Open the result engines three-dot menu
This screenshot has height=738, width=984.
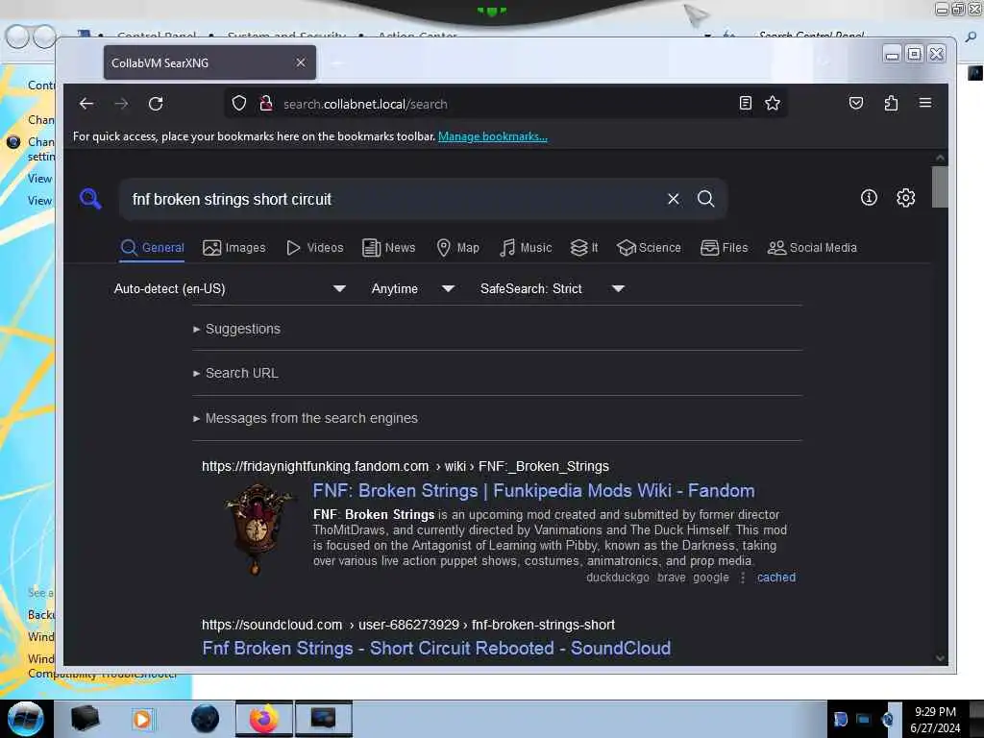pos(743,578)
